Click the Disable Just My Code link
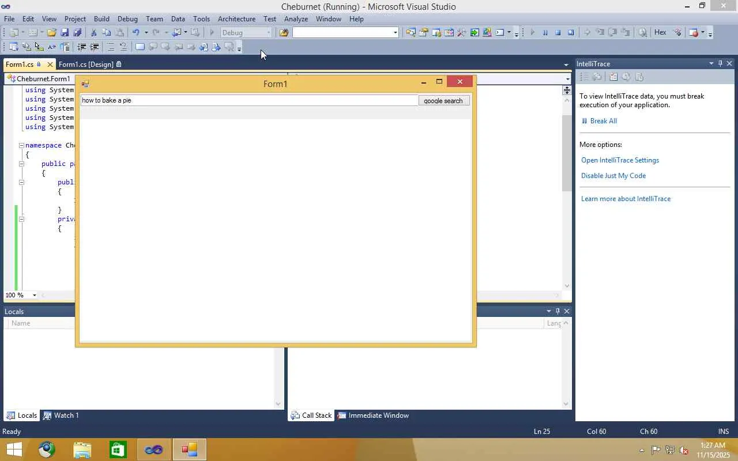Image resolution: width=738 pixels, height=461 pixels. [x=613, y=176]
